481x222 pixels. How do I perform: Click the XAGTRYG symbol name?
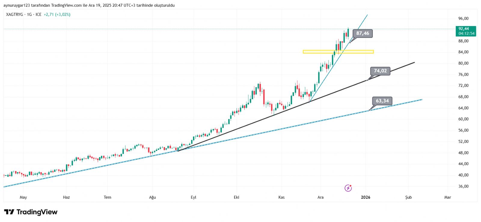point(14,14)
